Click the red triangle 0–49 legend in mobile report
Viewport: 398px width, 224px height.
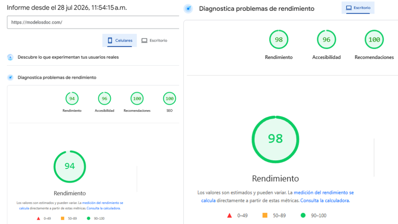38,219
